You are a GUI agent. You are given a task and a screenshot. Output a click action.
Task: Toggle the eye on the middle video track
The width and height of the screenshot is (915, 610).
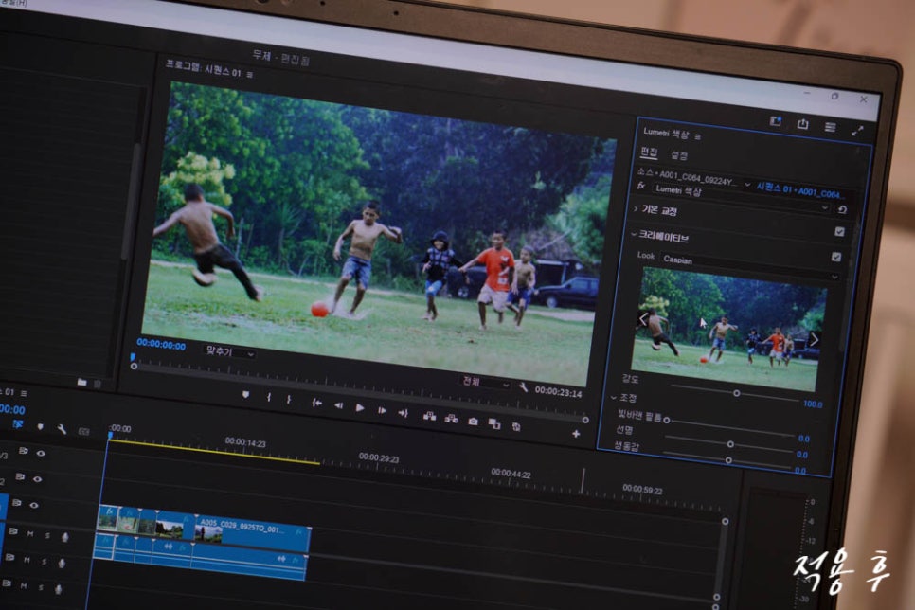click(x=37, y=479)
